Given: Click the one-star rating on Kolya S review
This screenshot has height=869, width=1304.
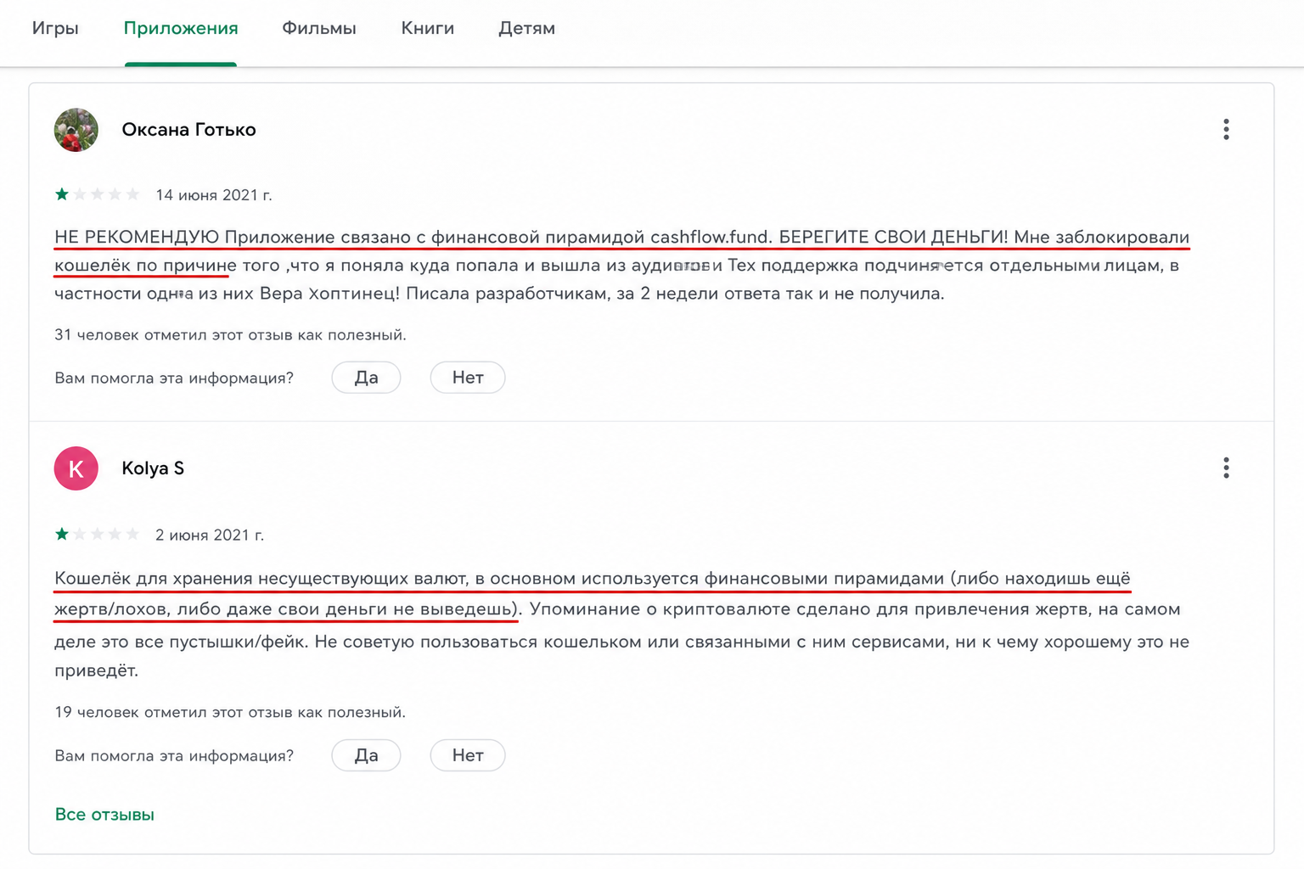Looking at the screenshot, I should 97,534.
